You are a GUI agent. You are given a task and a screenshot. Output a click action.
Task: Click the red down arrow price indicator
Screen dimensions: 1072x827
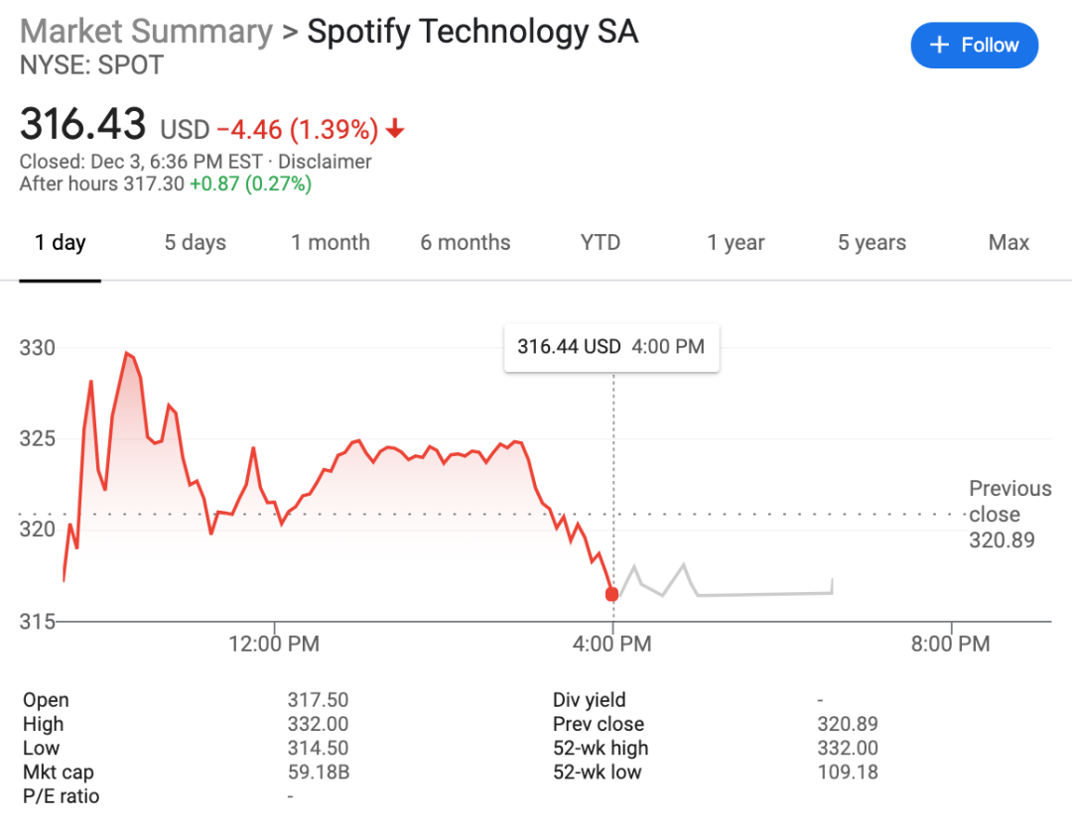395,129
